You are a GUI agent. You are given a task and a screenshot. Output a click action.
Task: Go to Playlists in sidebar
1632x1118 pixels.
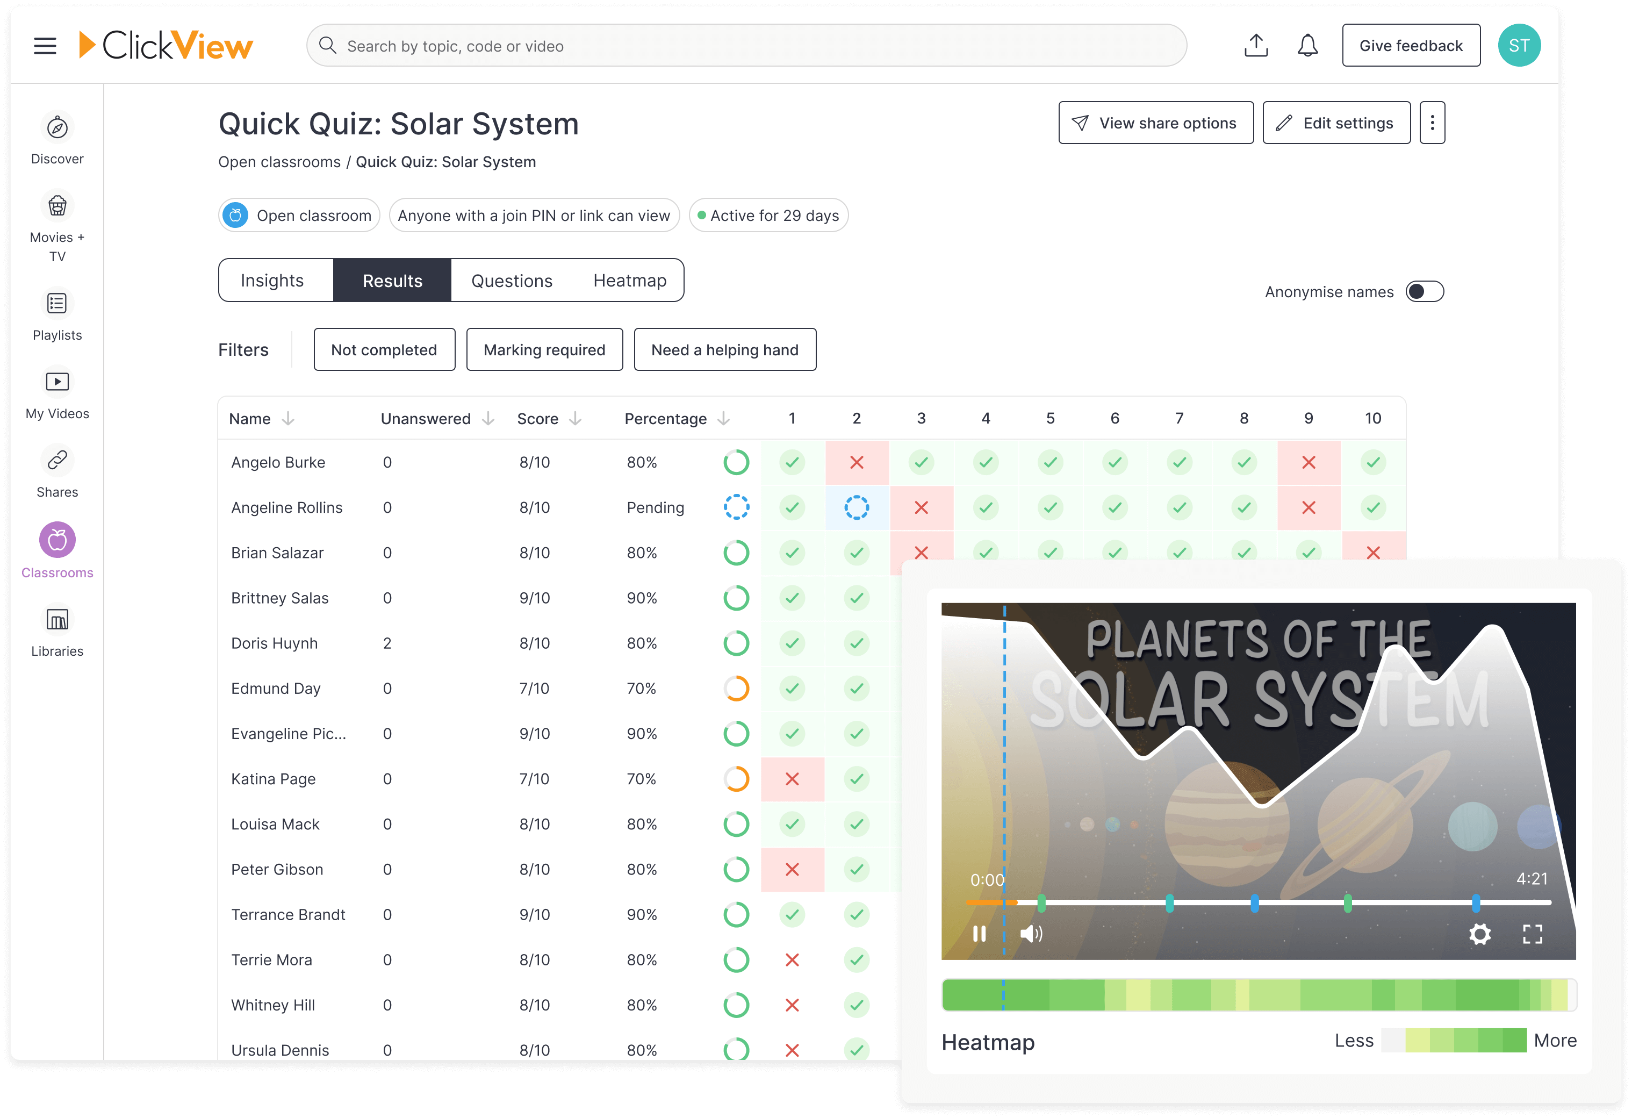[x=57, y=303]
